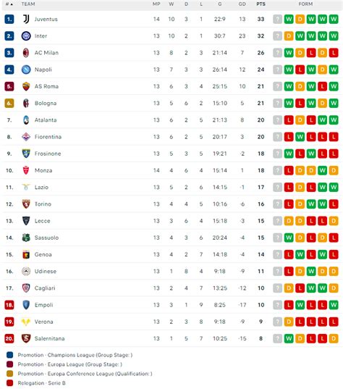The height and width of the screenshot is (389, 343).
Task: Click the Udinese club crest
Action: coord(26,271)
